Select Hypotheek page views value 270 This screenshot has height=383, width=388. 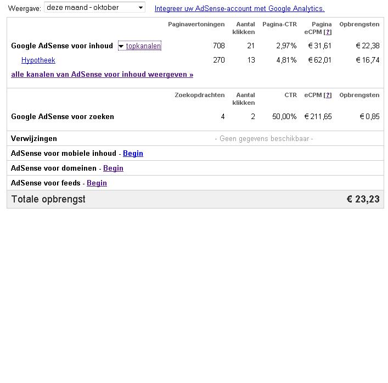coord(219,60)
